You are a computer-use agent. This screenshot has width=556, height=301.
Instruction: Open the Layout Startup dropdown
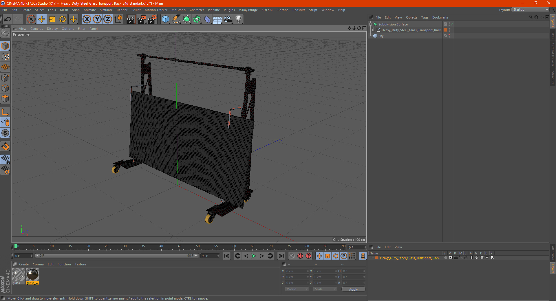530,10
